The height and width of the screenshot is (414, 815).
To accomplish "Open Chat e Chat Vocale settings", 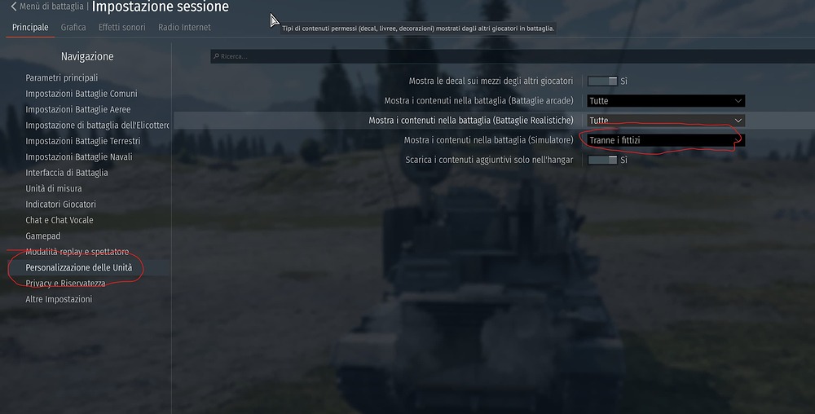I will (x=59, y=220).
